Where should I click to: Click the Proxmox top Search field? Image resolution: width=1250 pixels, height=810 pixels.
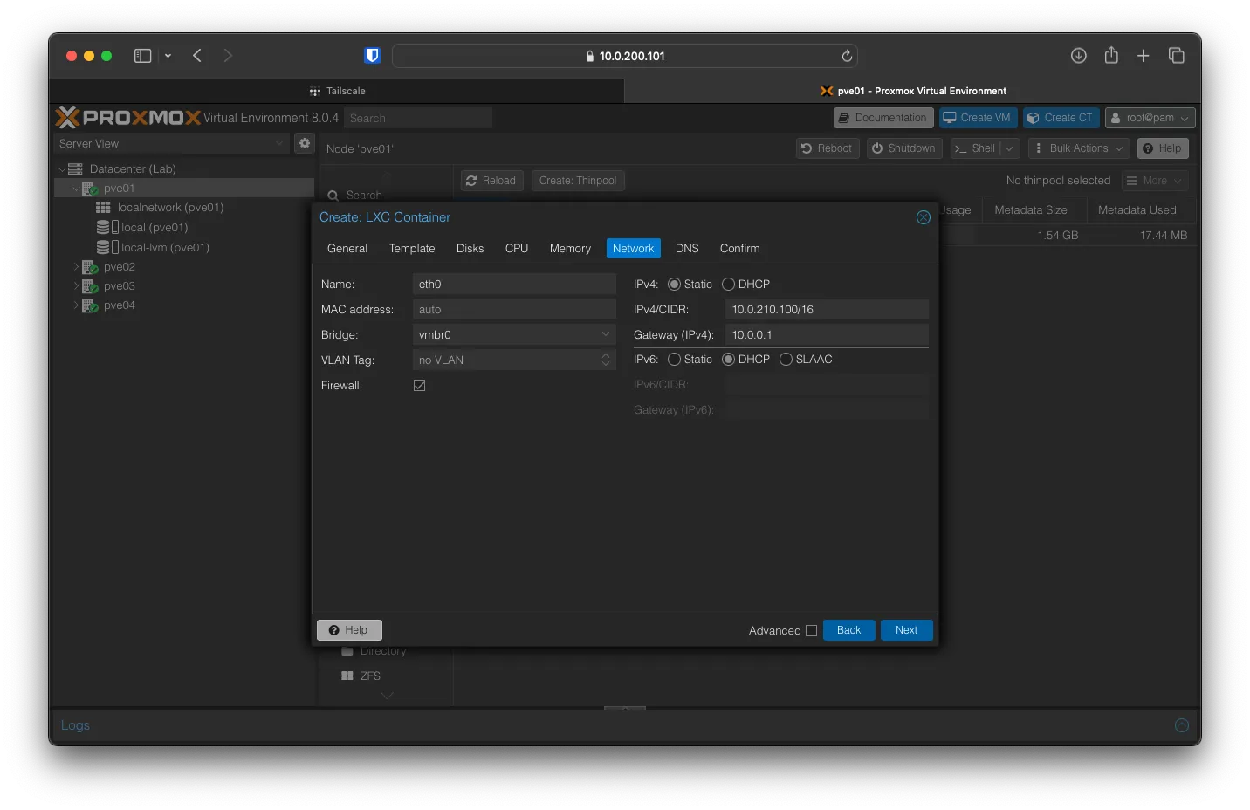click(x=417, y=118)
